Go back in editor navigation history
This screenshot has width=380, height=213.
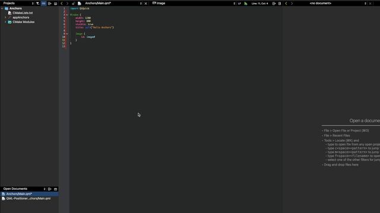click(x=62, y=4)
